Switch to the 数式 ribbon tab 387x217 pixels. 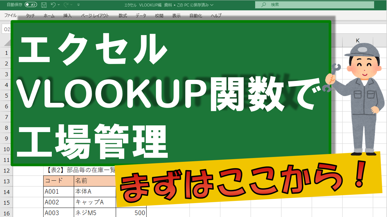(122, 16)
